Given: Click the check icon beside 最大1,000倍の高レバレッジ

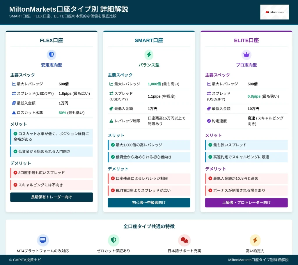Looking at the screenshot, I should [x=113, y=145].
